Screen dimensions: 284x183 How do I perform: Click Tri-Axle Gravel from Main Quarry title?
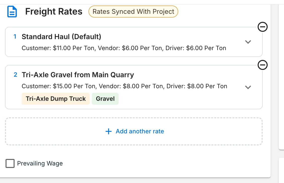(78, 75)
